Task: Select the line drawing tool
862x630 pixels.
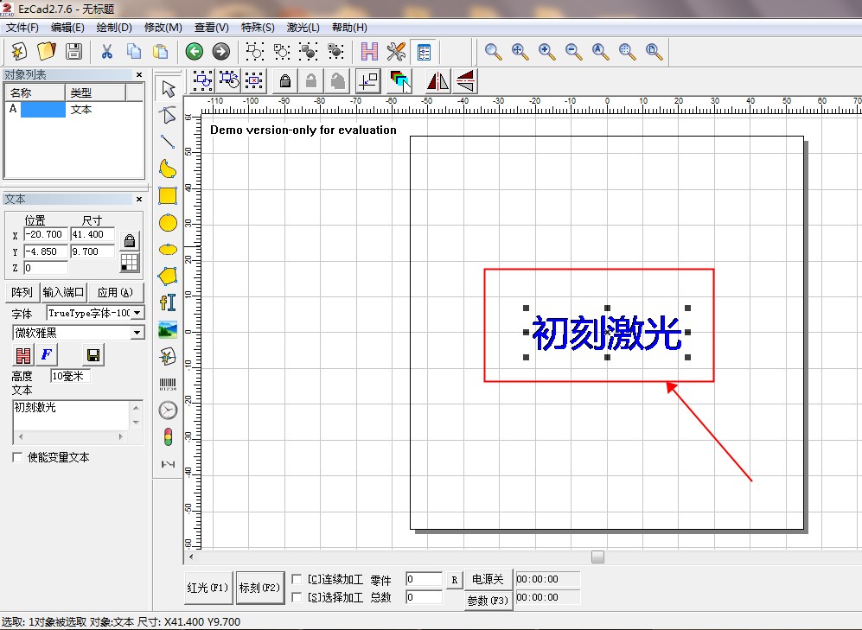Action: [168, 142]
